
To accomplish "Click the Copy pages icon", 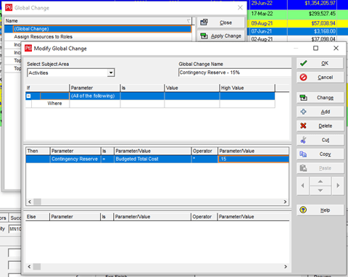I will [303, 154].
